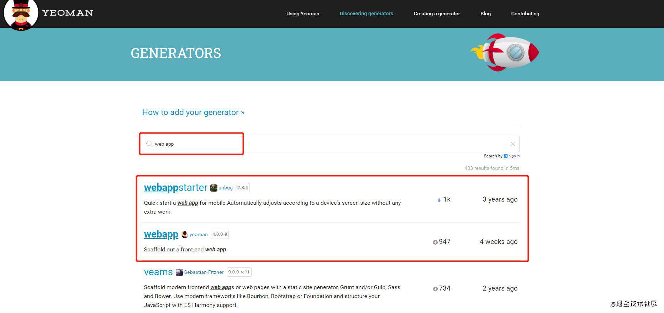Open the algolia link
The height and width of the screenshot is (313, 664).
512,156
